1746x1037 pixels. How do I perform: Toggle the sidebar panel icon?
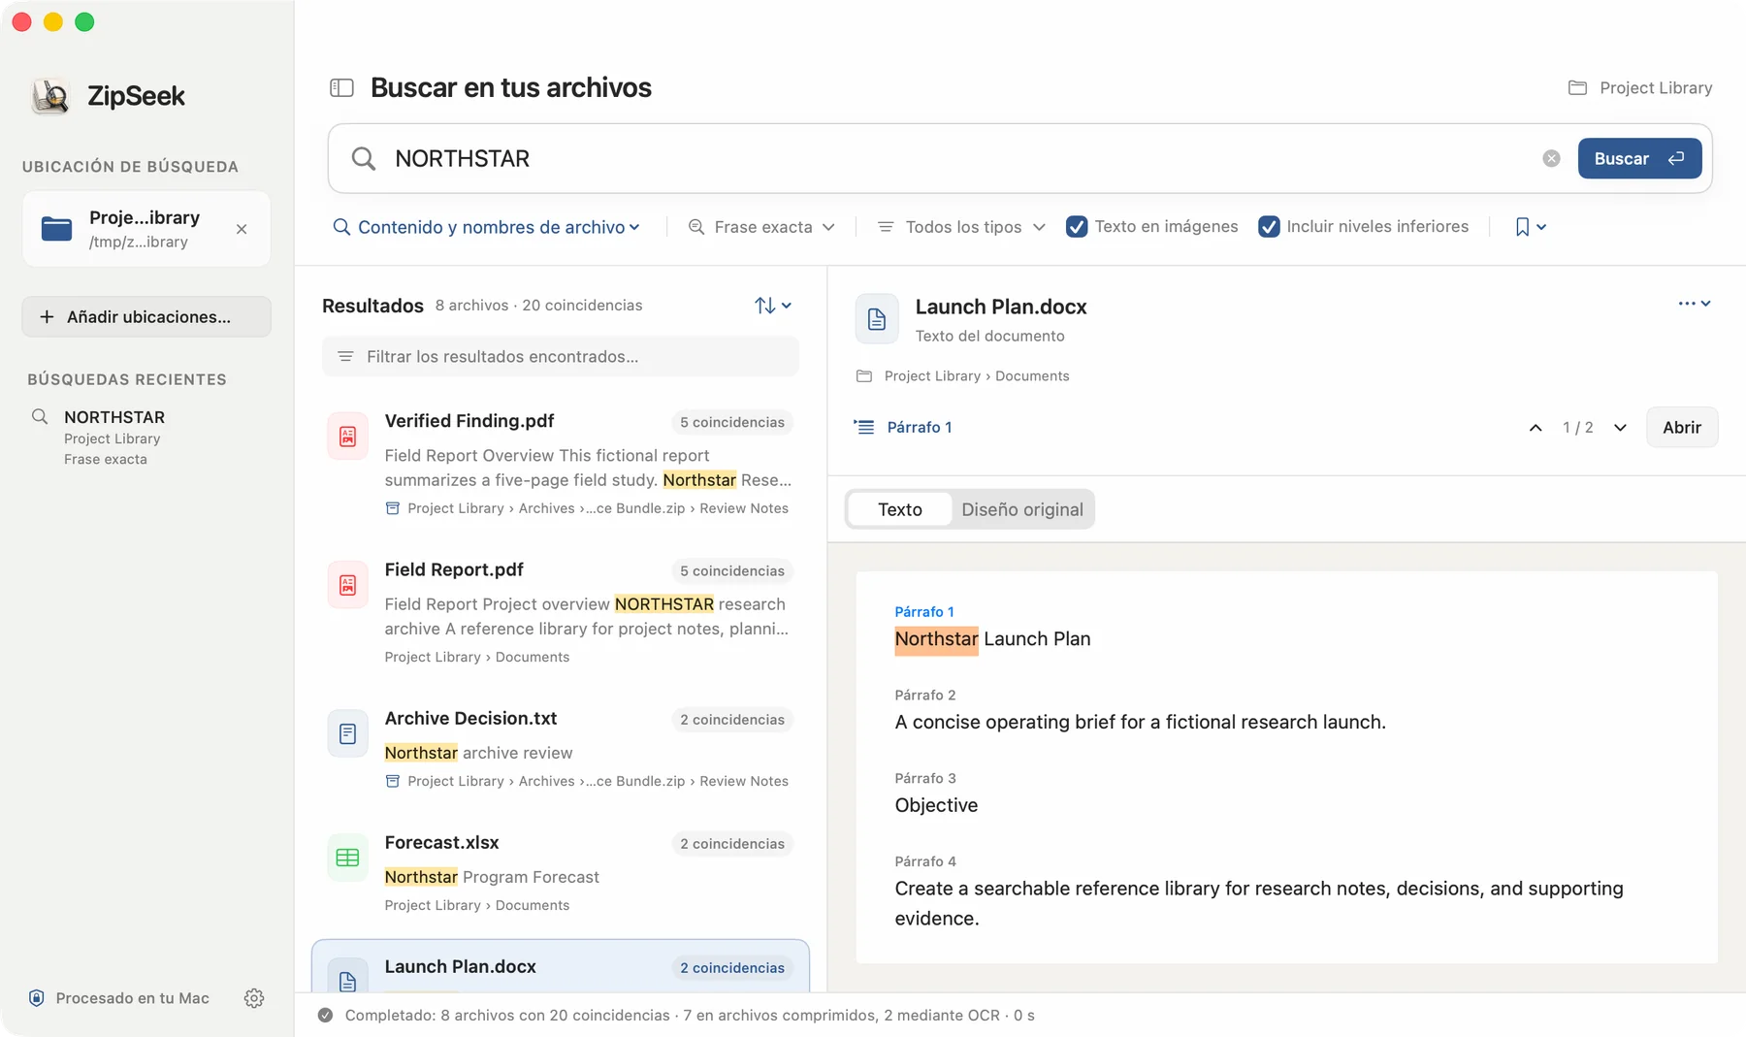point(341,88)
